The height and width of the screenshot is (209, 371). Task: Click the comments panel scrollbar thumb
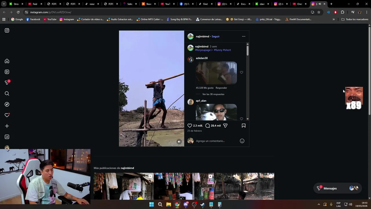coord(248,50)
